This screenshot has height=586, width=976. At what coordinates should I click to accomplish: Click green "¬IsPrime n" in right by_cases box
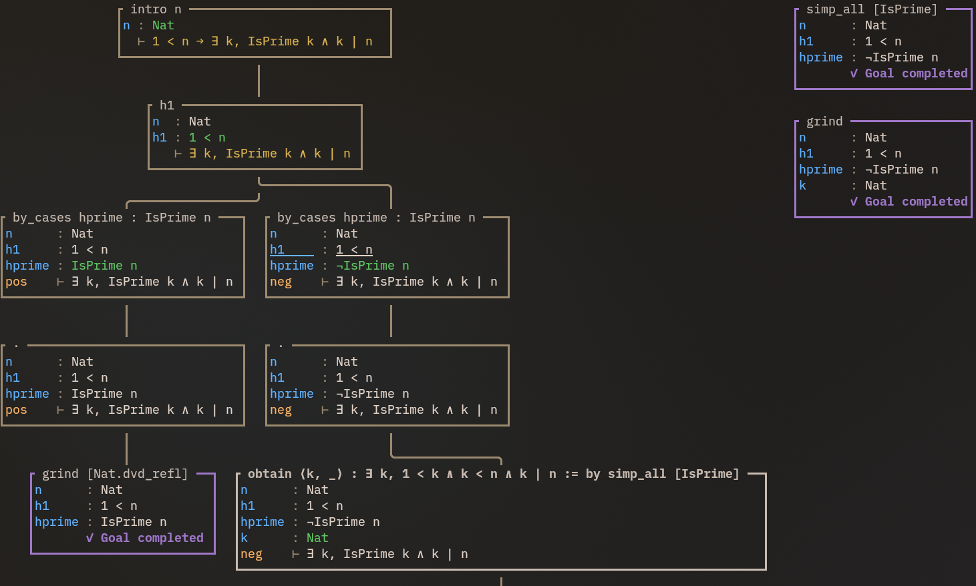(372, 266)
